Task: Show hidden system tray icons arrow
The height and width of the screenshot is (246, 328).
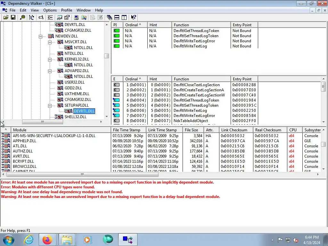Action: tap(272, 240)
